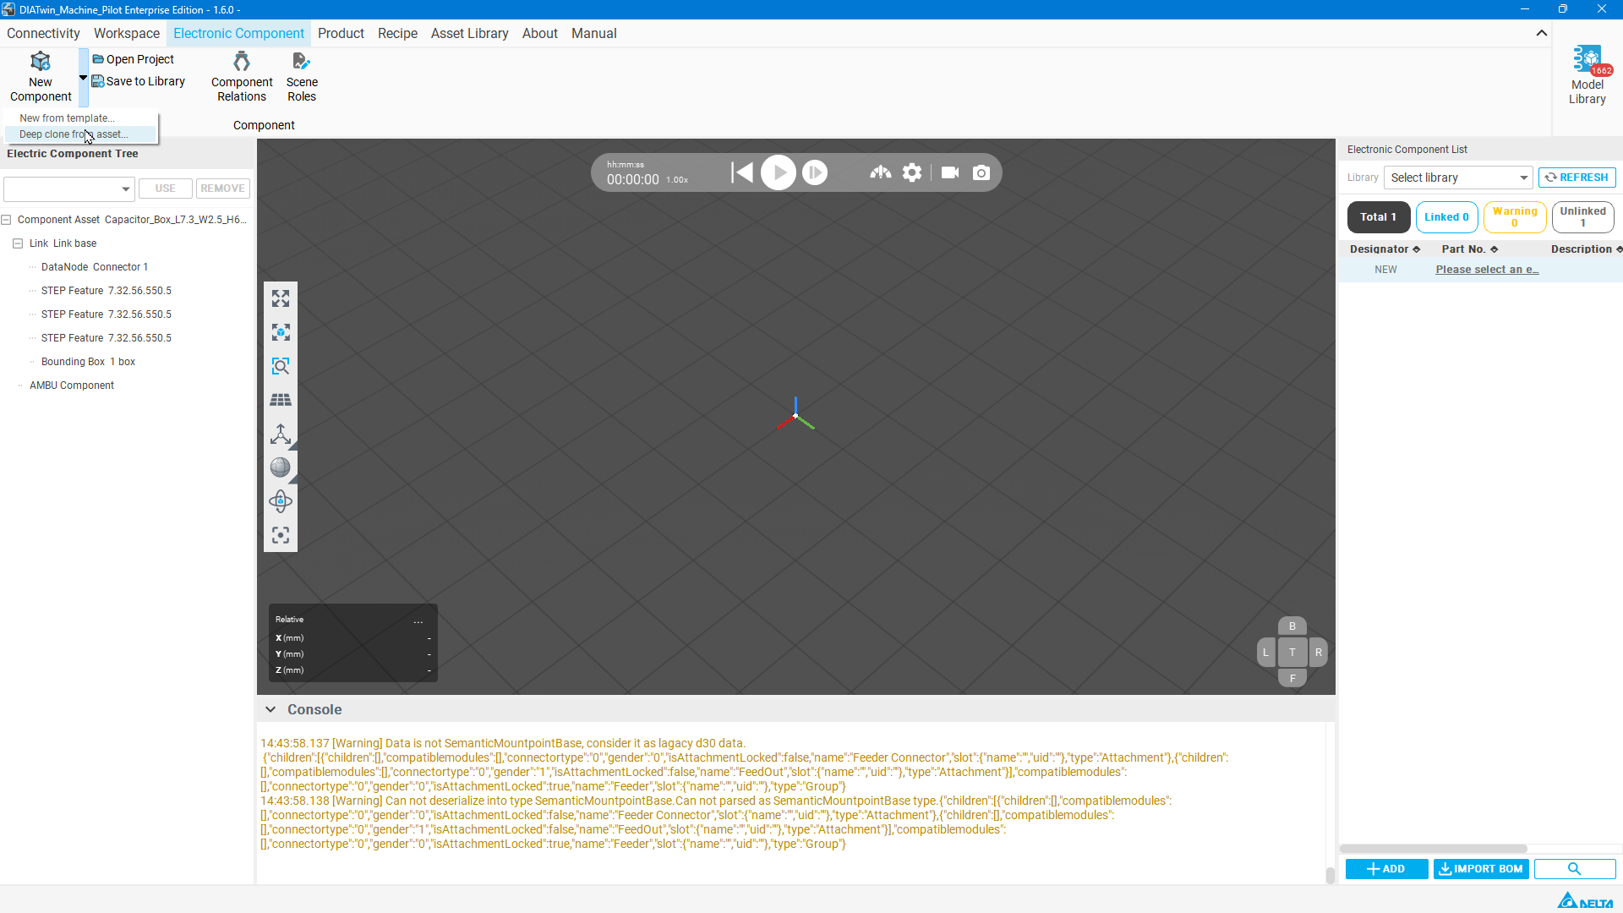Open the Select library dropdown
Viewport: 1623px width, 913px height.
point(1458,178)
